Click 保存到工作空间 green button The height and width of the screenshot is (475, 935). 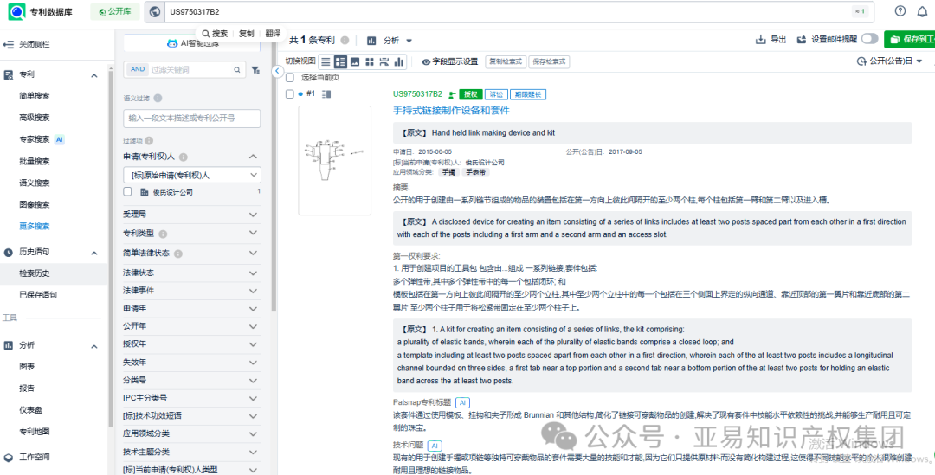click(x=909, y=39)
